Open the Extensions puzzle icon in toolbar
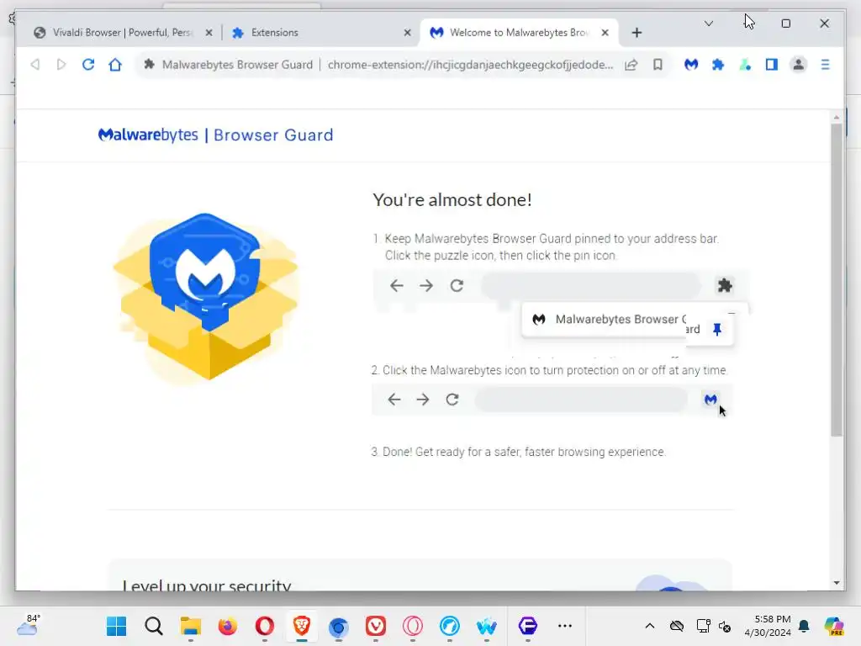 coord(718,65)
